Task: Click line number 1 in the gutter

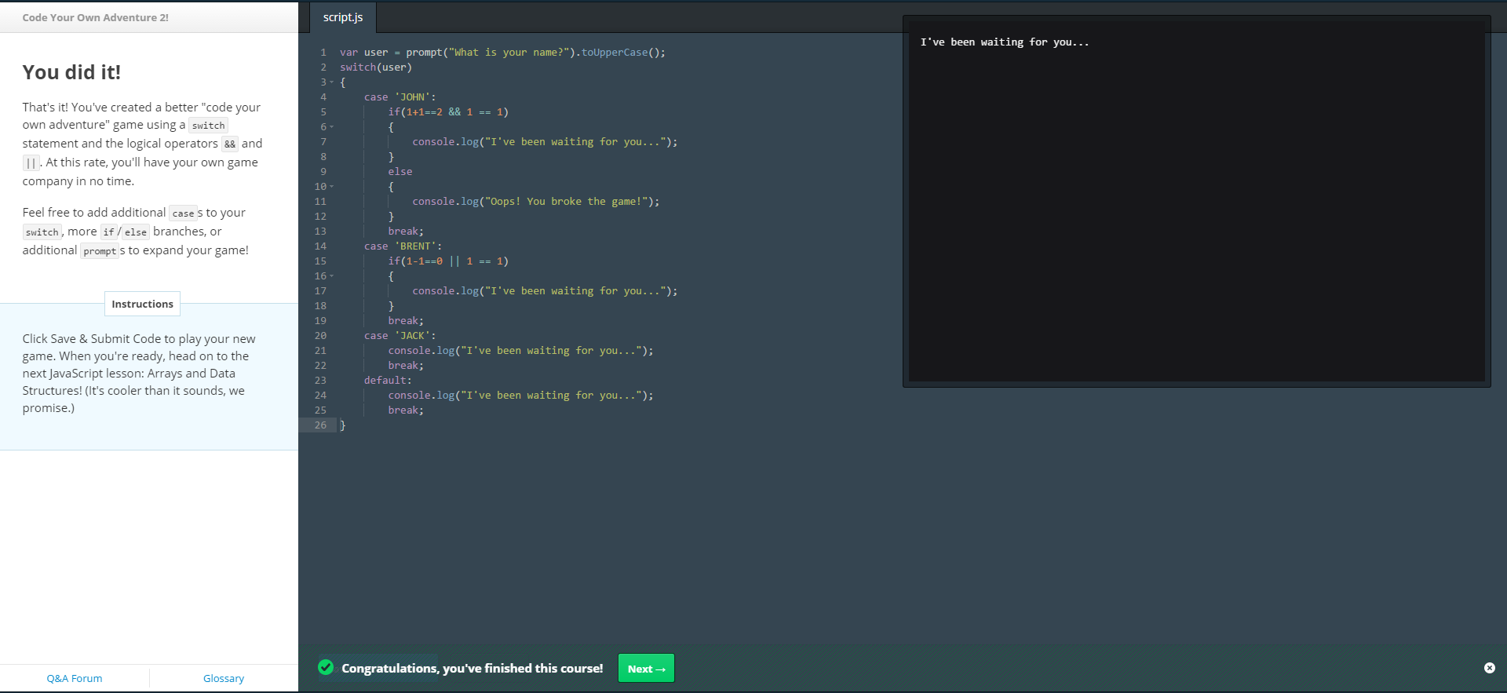Action: pyautogui.click(x=323, y=53)
